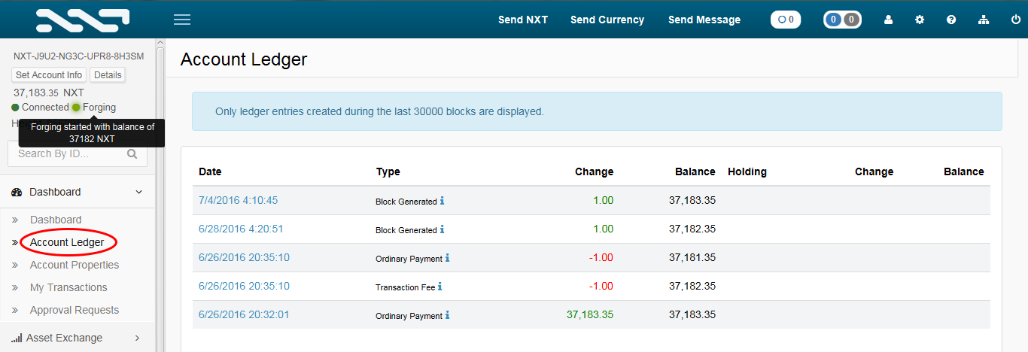Open Send NXT from top menu

tap(523, 20)
